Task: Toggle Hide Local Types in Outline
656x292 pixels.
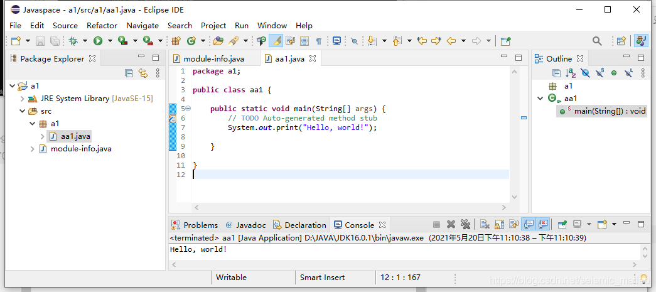Action: (x=628, y=73)
